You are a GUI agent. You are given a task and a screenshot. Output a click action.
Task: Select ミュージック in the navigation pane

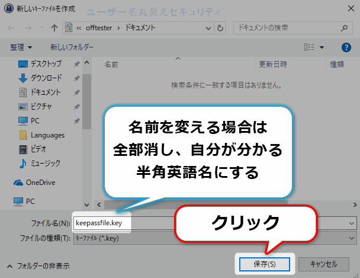[40, 164]
